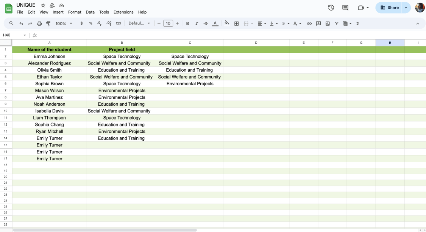The image size is (426, 232).
Task: Open filter views dropdown
Action: pyautogui.click(x=347, y=23)
